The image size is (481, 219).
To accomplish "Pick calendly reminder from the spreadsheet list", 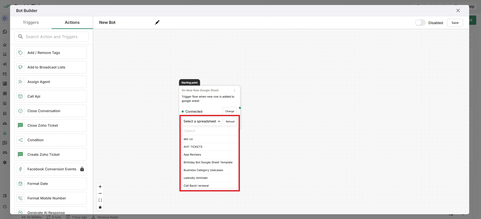I will [x=196, y=178].
